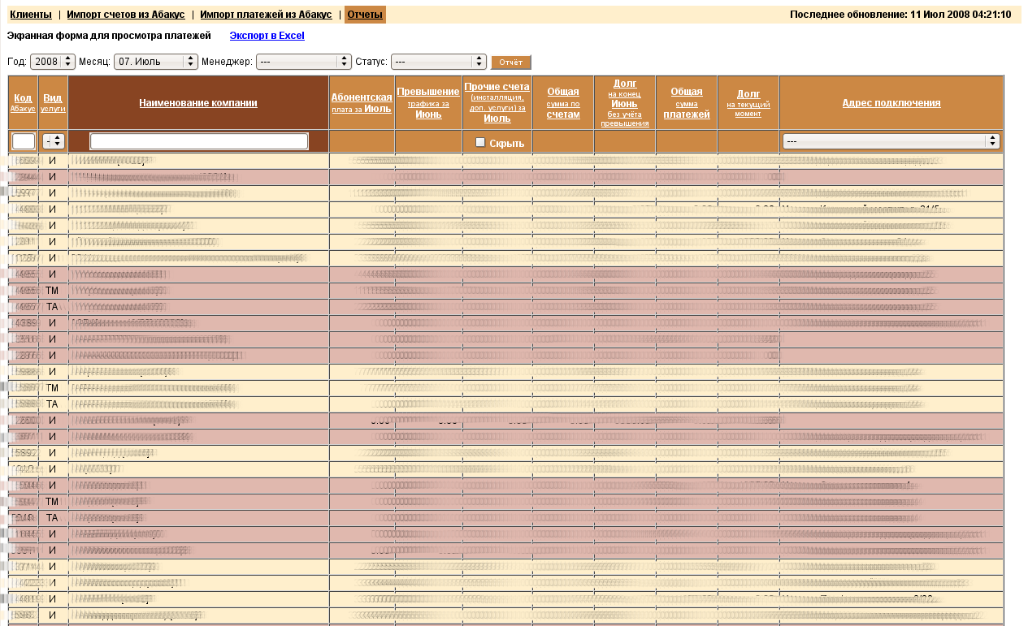Image resolution: width=1028 pixels, height=626 pixels.
Task: Click the Экспорт в Excel link
Action: click(x=267, y=36)
